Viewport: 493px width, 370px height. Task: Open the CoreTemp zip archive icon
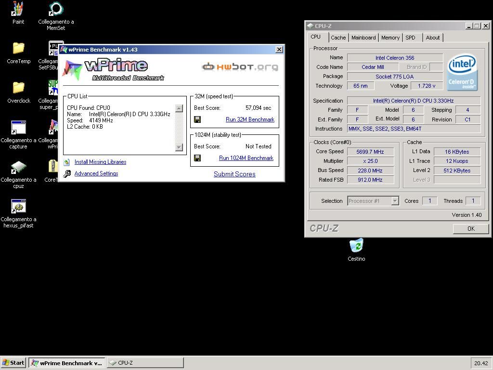tap(53, 167)
